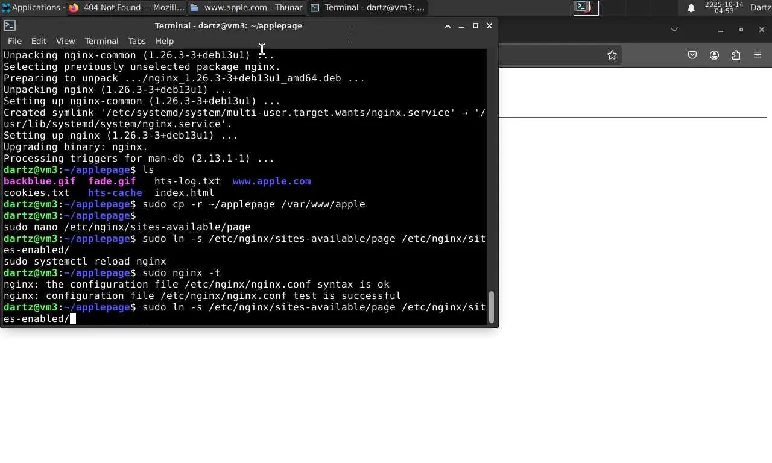Click the terminal window icon in title bar

point(10,25)
